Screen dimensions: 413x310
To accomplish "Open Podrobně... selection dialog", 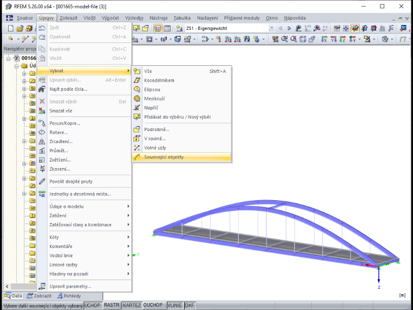I will (x=182, y=129).
